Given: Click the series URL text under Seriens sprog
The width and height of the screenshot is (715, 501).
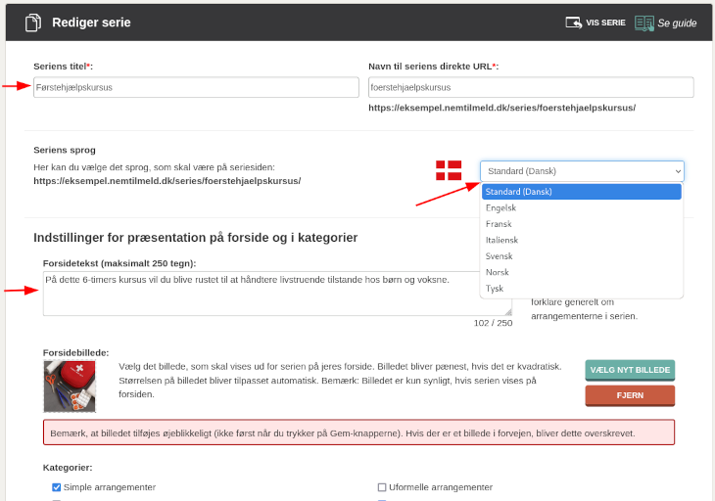Looking at the screenshot, I should tap(167, 181).
